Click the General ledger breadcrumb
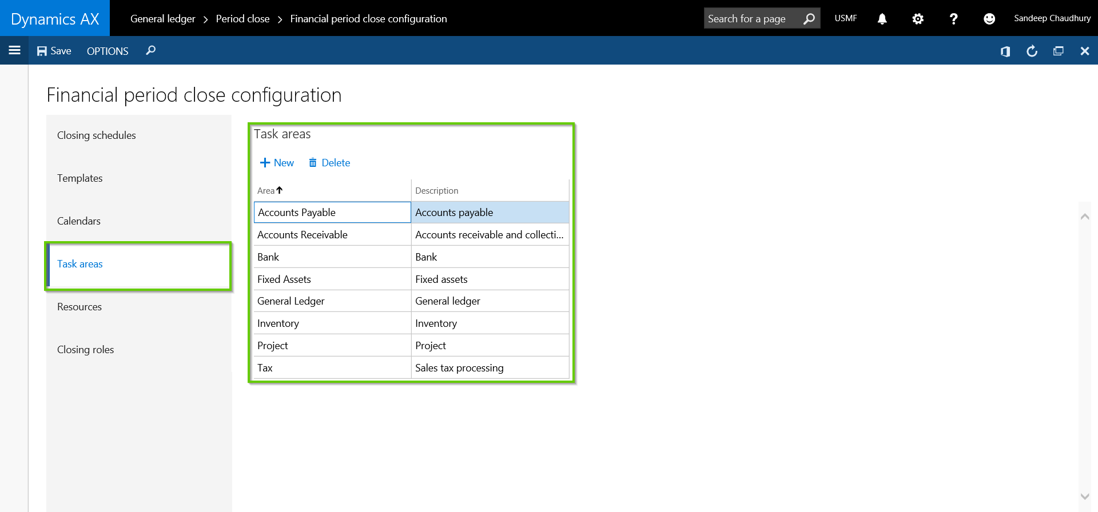Image resolution: width=1098 pixels, height=512 pixels. point(162,19)
